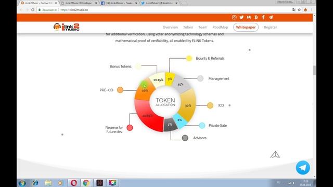
Task: Close the Facebook iLink2Music tab
Action: 136,3
